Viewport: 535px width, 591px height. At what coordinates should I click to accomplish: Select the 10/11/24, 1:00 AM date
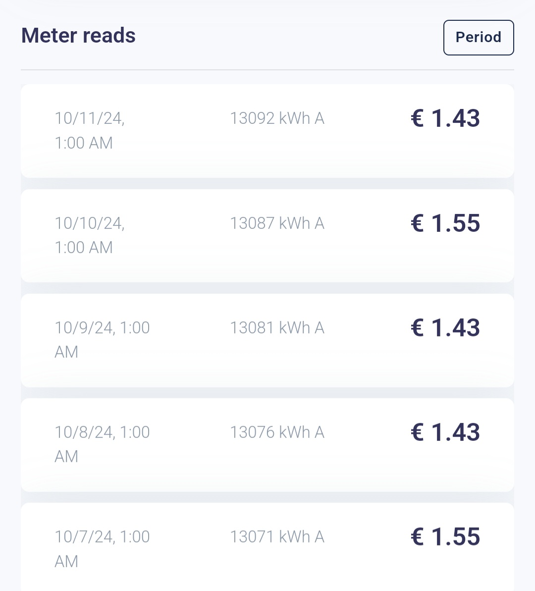90,130
